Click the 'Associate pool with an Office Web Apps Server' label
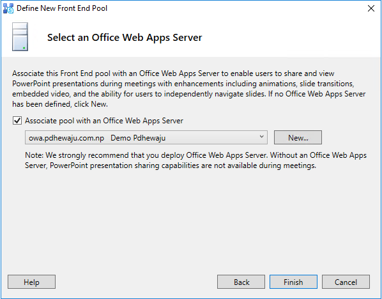The width and height of the screenshot is (382, 299). 104,121
